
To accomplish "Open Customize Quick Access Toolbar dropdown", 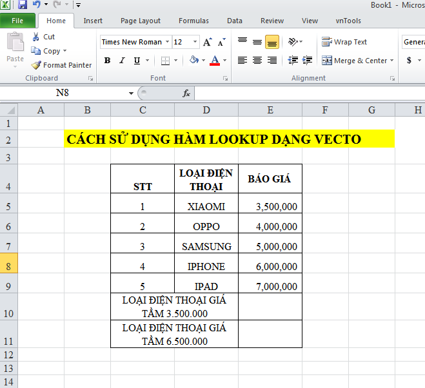I will point(78,5).
